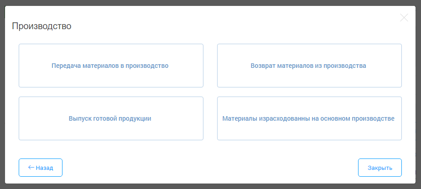Open Возврат материалов из производства tile
Screen dimensions: 421x189
tap(309, 66)
